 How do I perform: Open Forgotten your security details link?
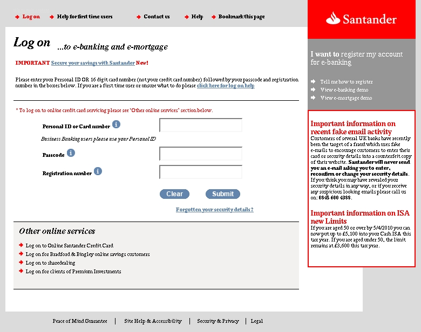pos(214,210)
